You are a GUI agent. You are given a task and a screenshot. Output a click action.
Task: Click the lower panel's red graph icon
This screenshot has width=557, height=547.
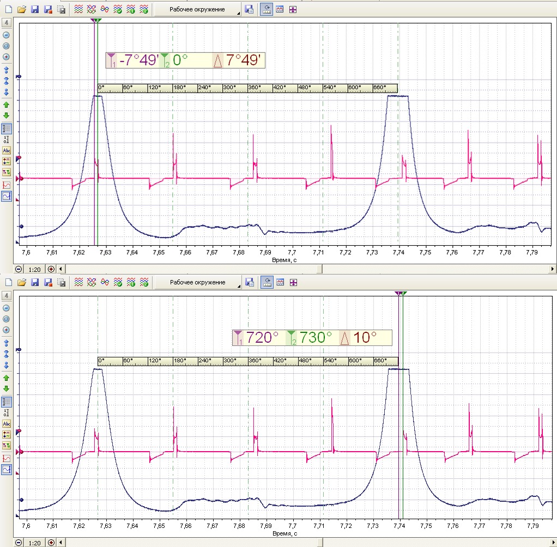7,458
